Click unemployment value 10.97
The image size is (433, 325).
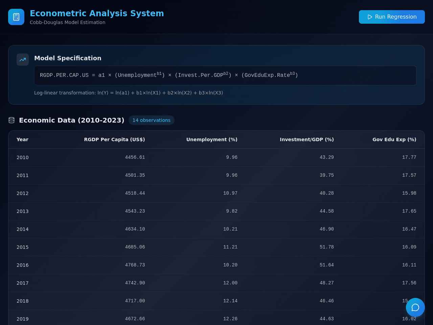pos(230,193)
